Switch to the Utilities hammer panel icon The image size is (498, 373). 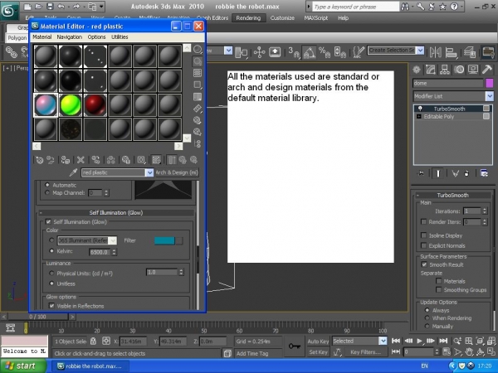coord(487,70)
